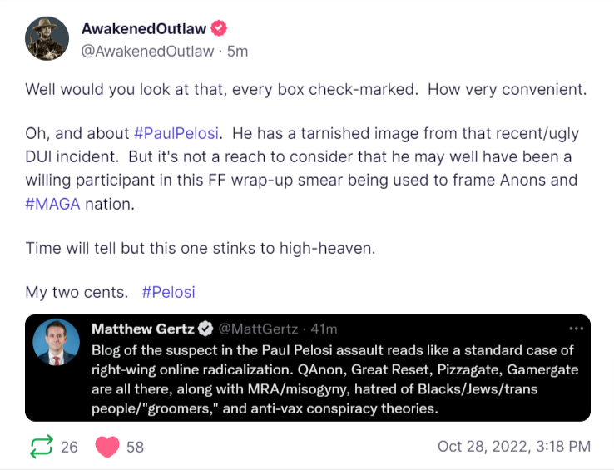
Task: Click the 41m quoted post timestamp
Action: click(321, 329)
